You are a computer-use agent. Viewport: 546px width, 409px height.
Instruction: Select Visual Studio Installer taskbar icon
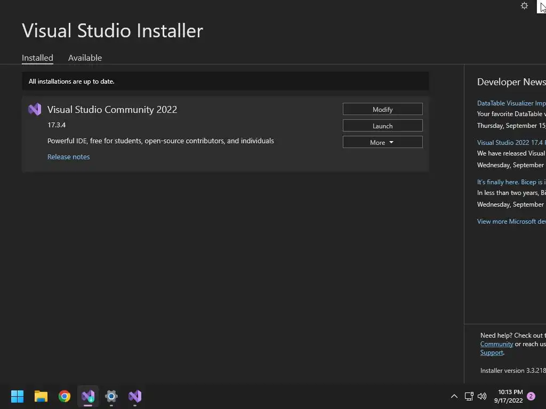pos(88,396)
